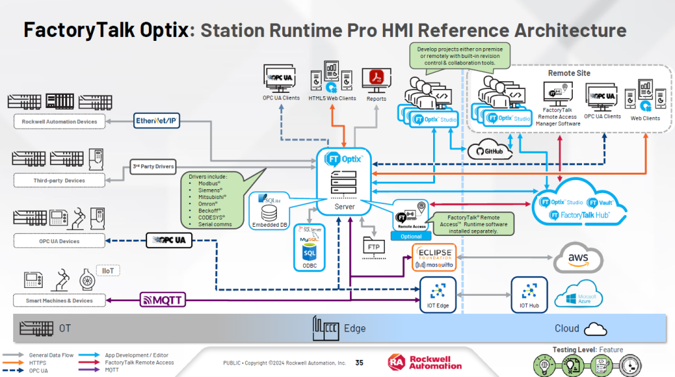The height and width of the screenshot is (377, 675).
Task: Click the Develop projects callout bubble
Action: [459, 57]
